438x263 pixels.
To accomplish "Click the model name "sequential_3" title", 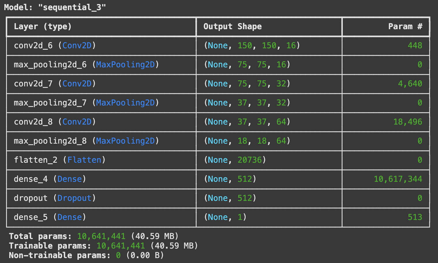I will (55, 7).
